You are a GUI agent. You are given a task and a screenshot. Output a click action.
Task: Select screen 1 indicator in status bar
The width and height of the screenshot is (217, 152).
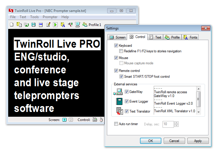tap(64, 120)
